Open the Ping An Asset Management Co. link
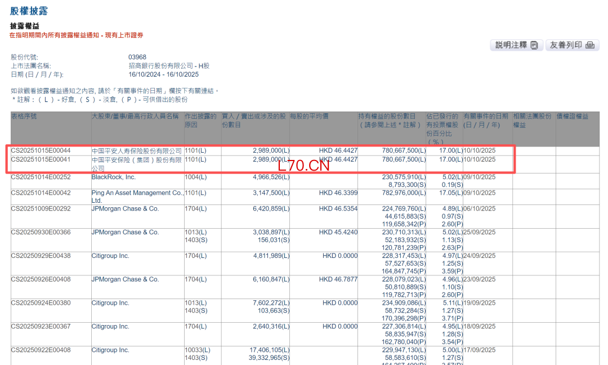Image resolution: width=608 pixels, height=365 pixels. tap(137, 197)
